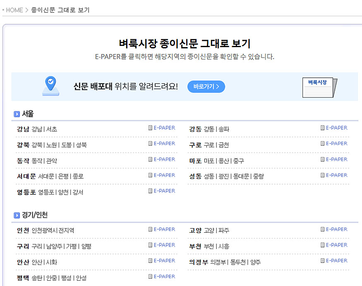362x286 pixels.
Task: Select the 마포 region name
Action: 195,161
